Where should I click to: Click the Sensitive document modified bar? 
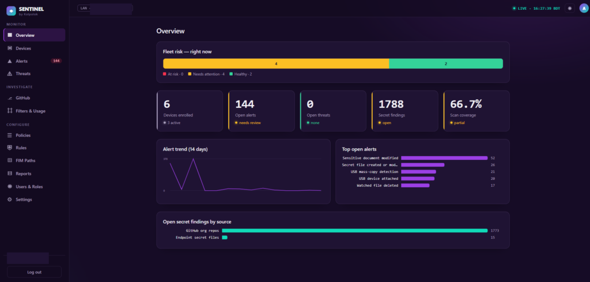[444, 158]
